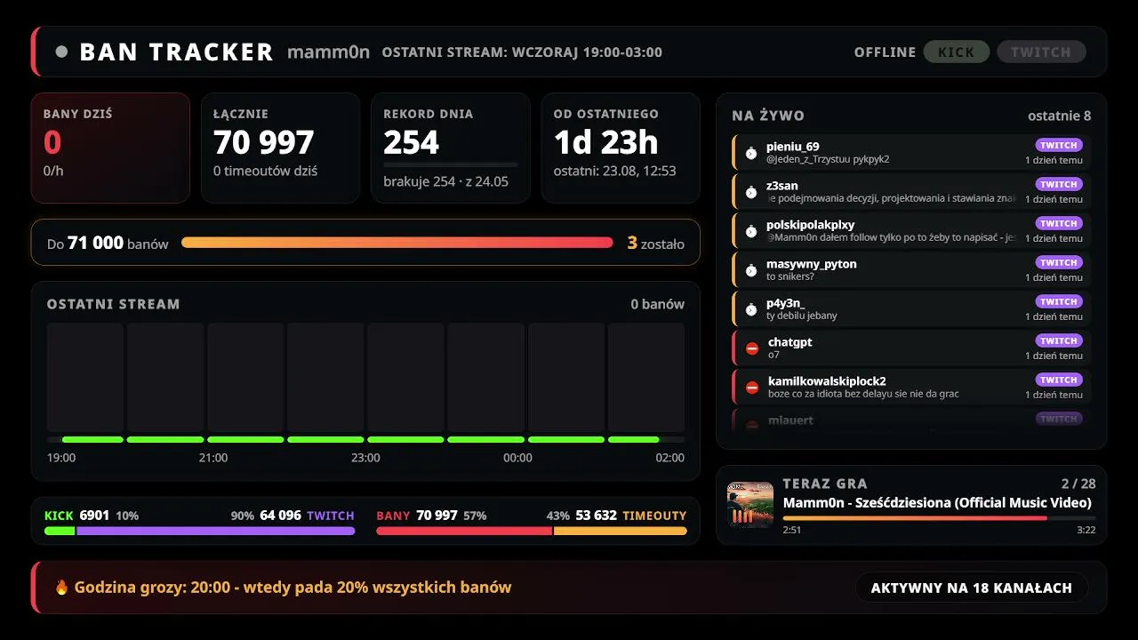Click the 2:51 elapsed time
The image size is (1138, 640).
[x=792, y=530]
